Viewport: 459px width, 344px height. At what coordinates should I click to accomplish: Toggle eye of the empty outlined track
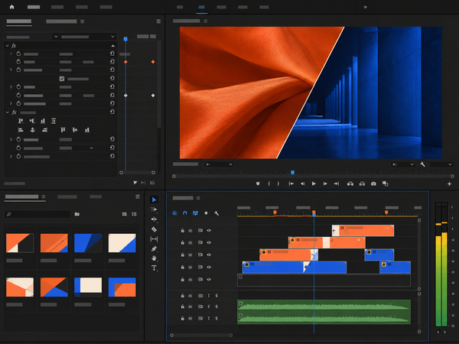(209, 279)
